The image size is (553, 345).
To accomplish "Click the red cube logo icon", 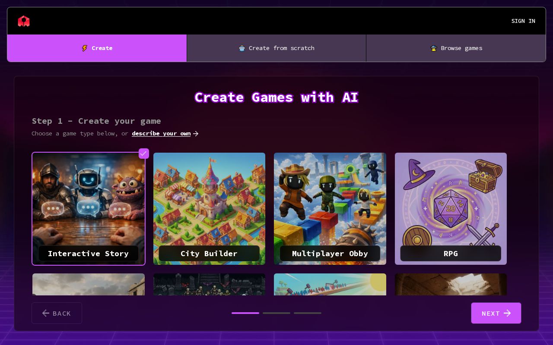I will tap(24, 21).
